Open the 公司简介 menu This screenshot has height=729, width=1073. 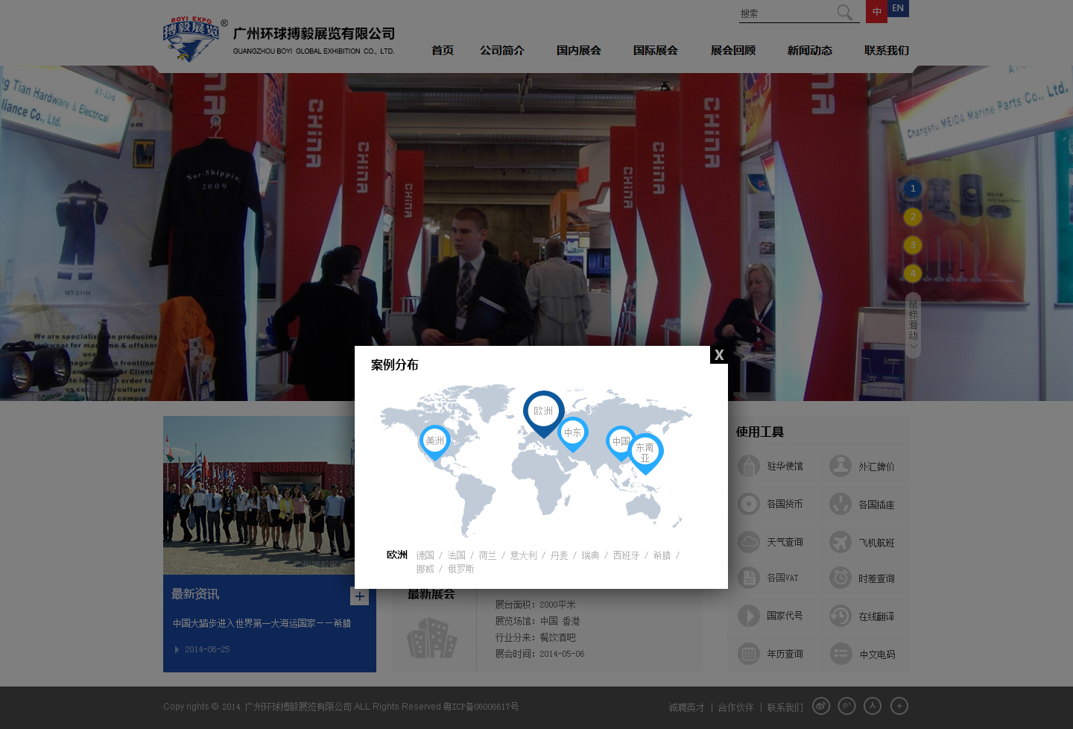[x=502, y=51]
